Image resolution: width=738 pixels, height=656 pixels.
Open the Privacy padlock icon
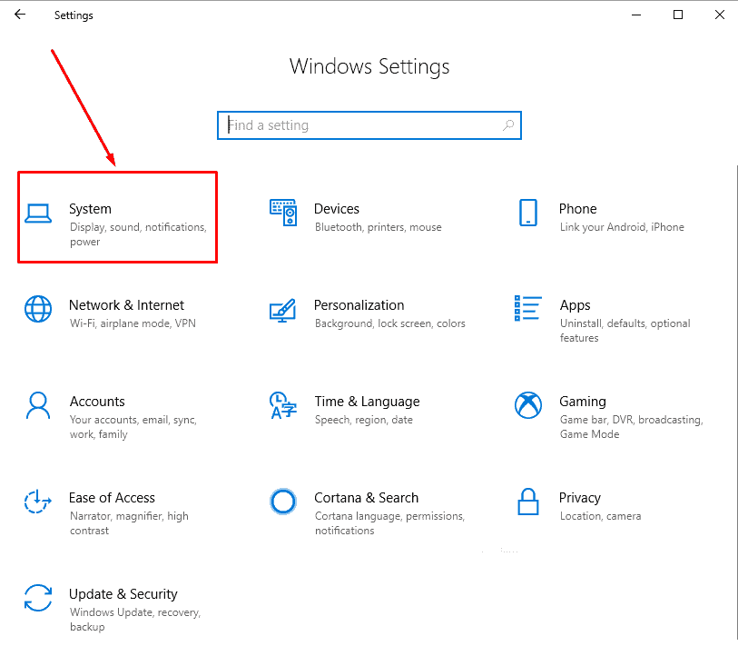pyautogui.click(x=528, y=502)
